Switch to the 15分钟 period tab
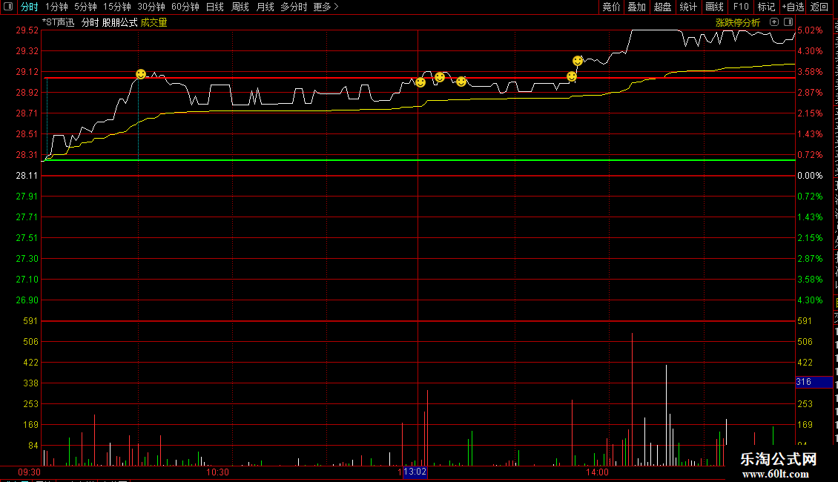The width and height of the screenshot is (838, 482). coord(117,7)
